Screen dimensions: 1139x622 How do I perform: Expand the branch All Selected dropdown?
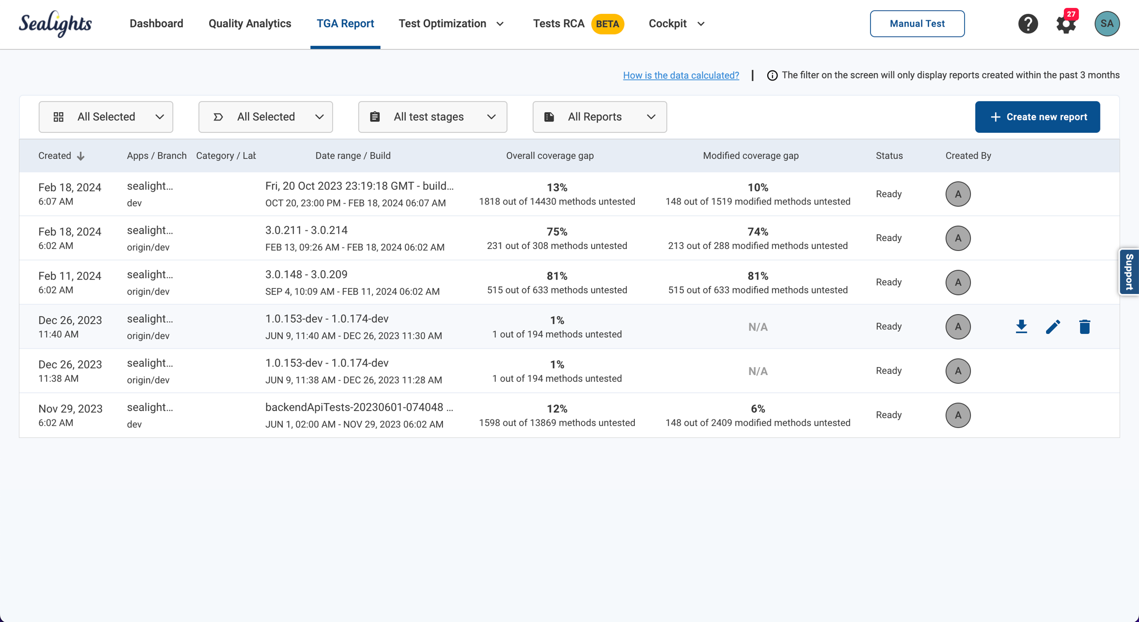[x=265, y=117]
